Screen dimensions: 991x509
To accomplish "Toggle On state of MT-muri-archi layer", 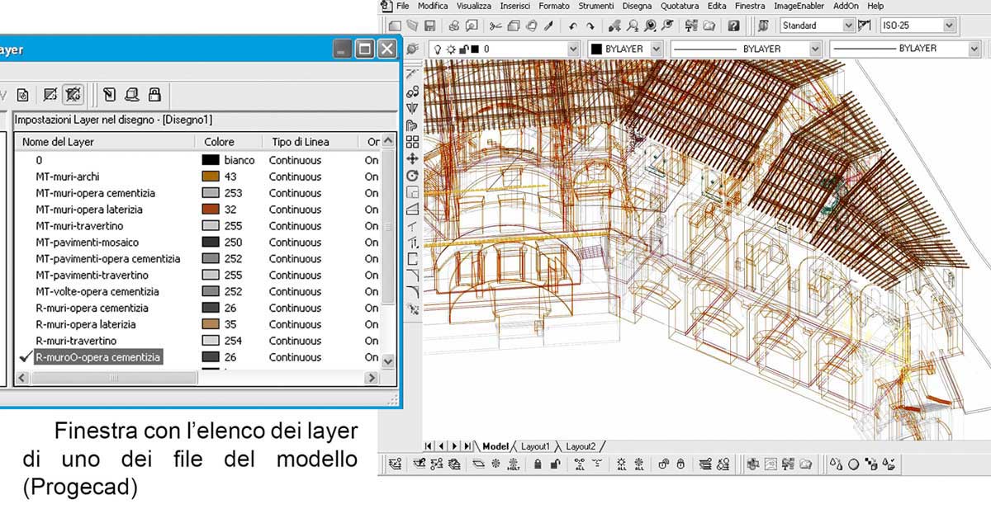I will [x=372, y=177].
